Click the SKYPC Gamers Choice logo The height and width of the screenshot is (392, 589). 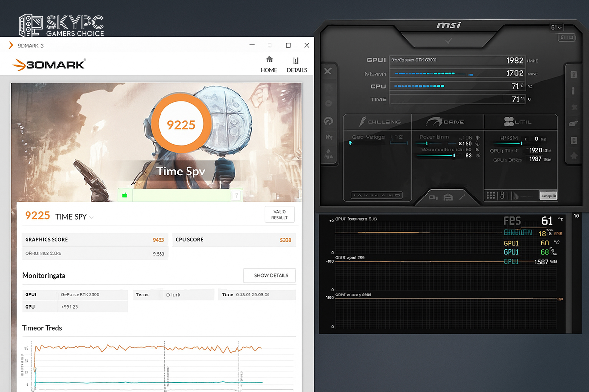[61, 25]
